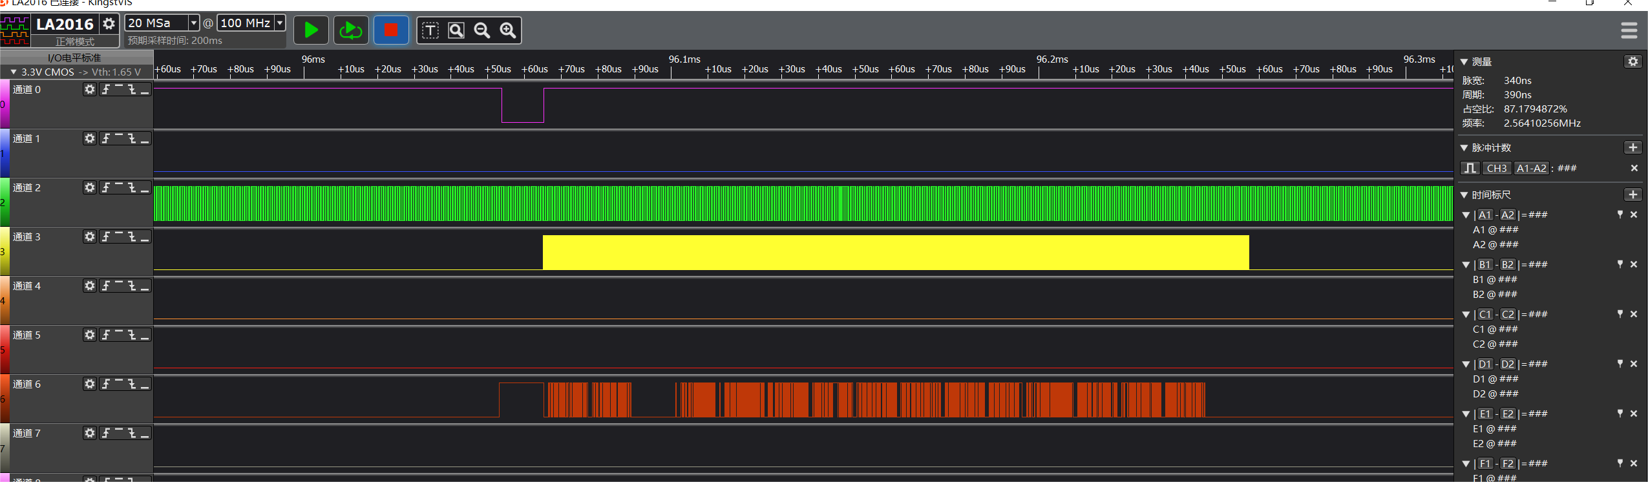Image resolution: width=1648 pixels, height=482 pixels.
Task: Set low level trigger on channel 7
Action: click(145, 433)
